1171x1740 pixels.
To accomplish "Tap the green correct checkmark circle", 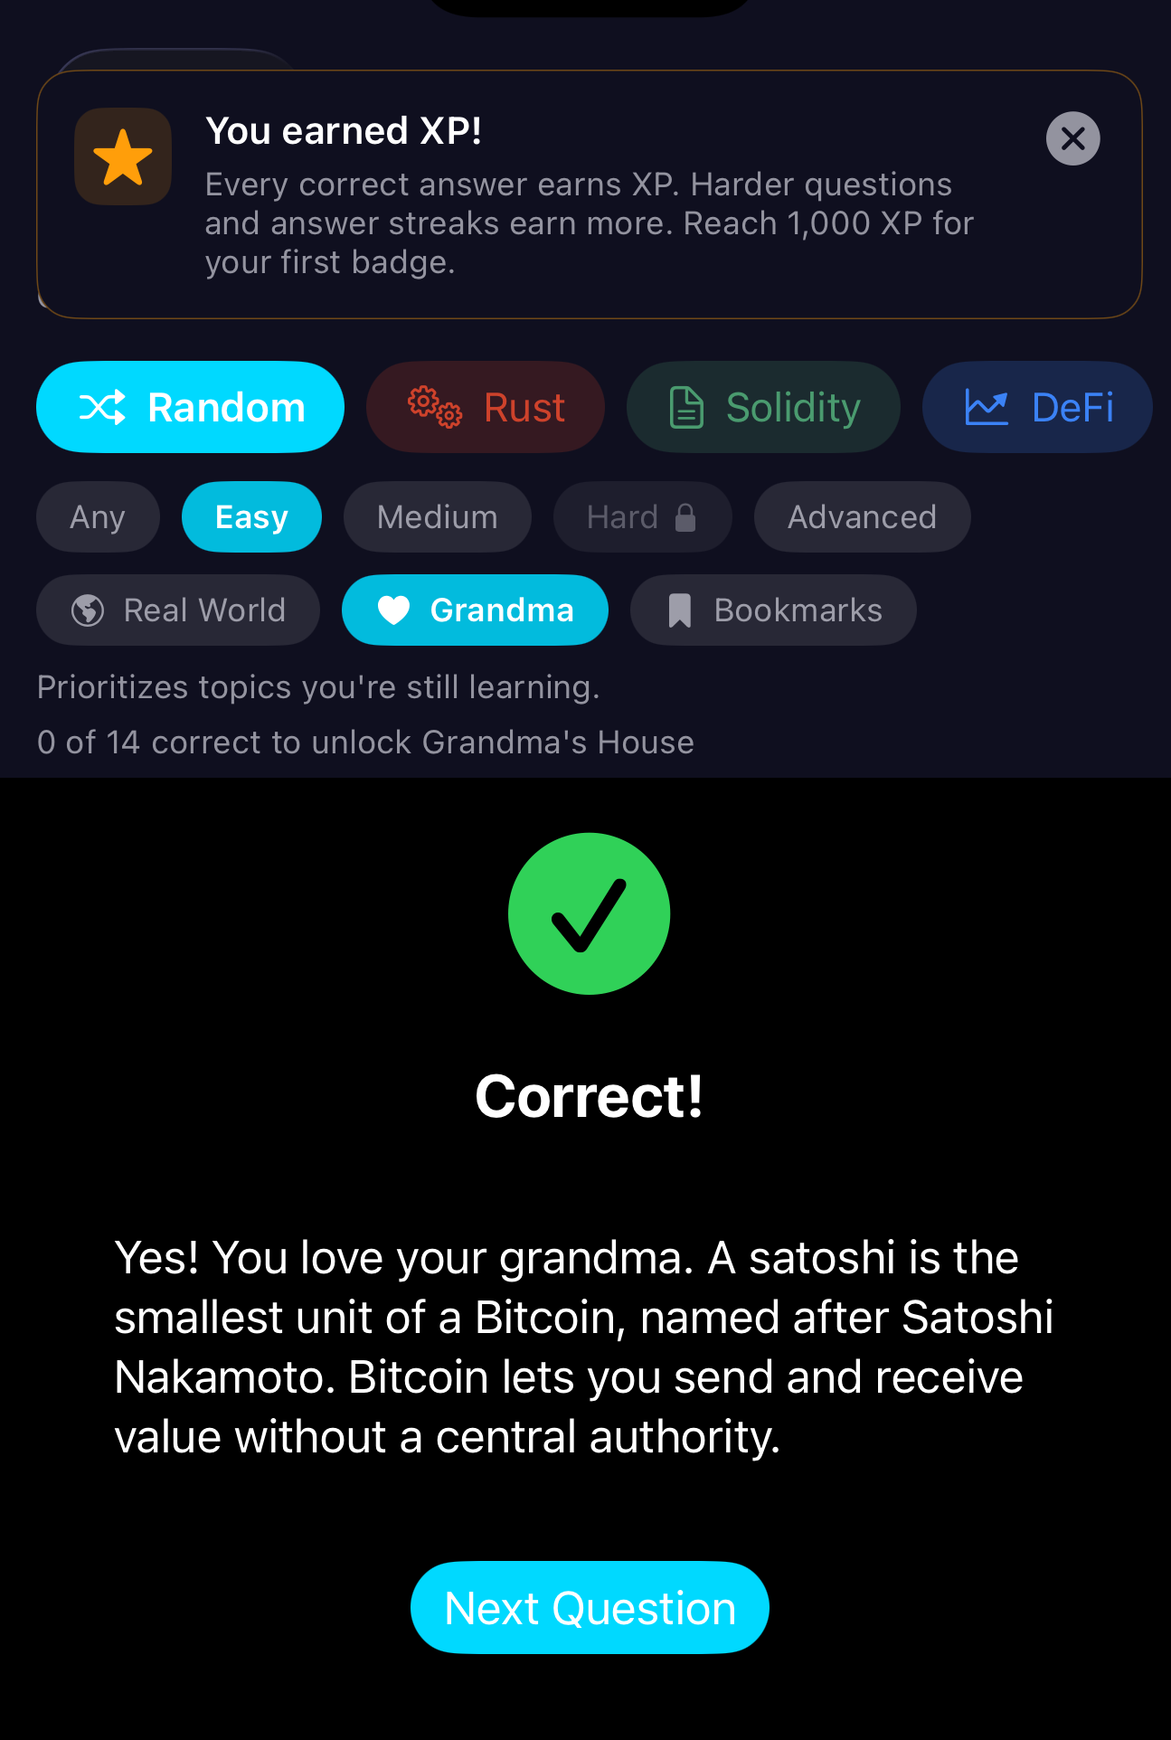I will click(589, 913).
